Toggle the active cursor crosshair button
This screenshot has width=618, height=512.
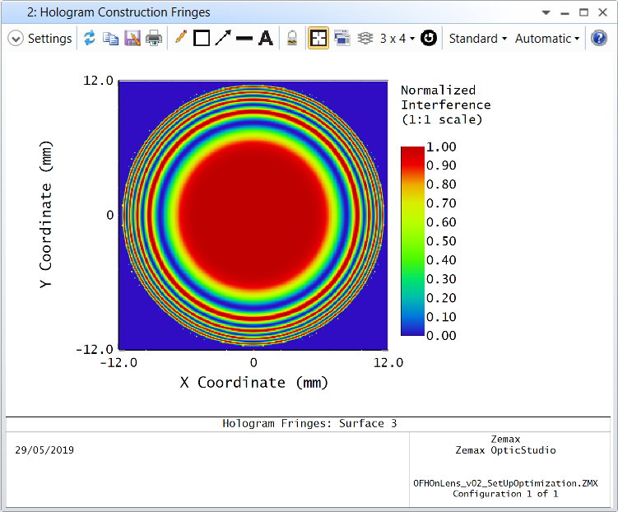[318, 38]
